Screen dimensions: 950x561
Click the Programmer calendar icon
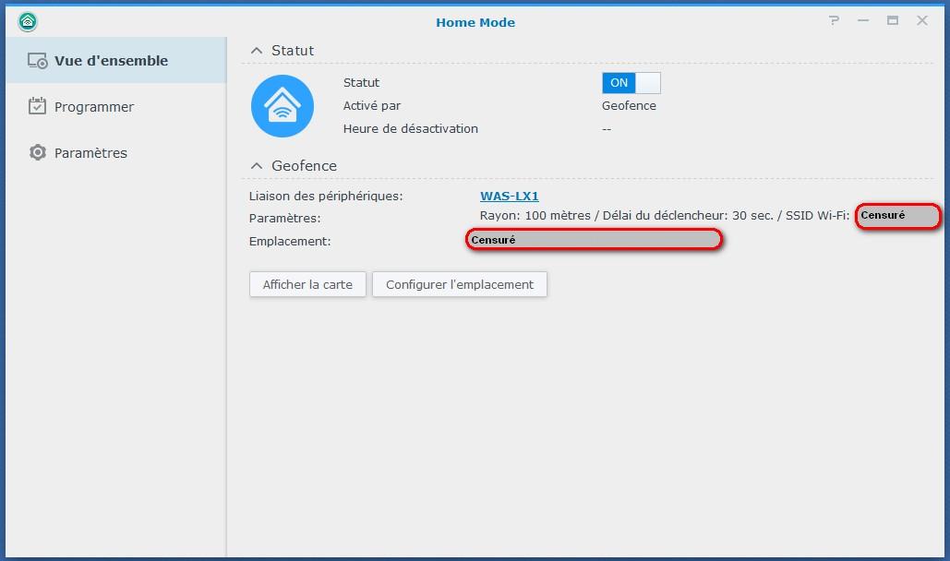[37, 106]
